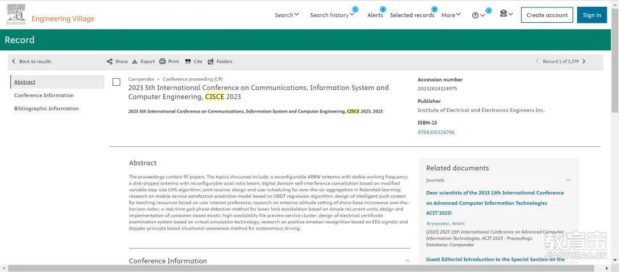
Task: Click accession number 20232614324975
Action: click(x=437, y=89)
